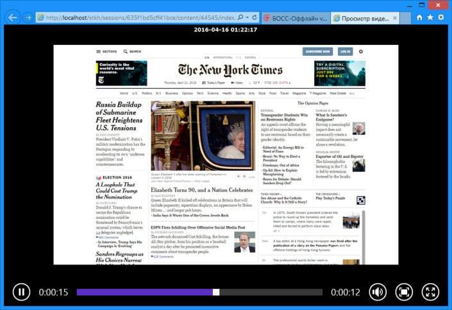
Task: Mute the video sound
Action: tap(378, 292)
